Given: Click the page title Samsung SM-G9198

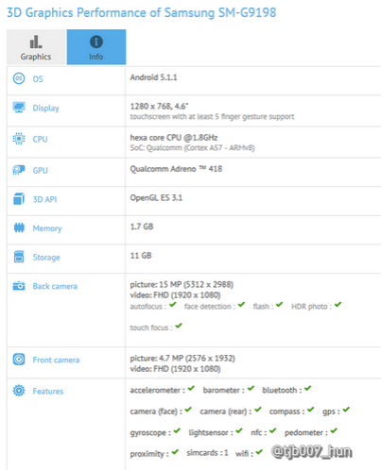Looking at the screenshot, I should (220, 12).
